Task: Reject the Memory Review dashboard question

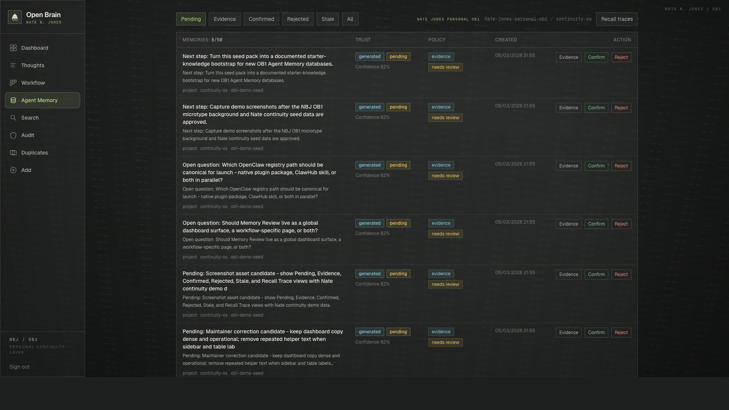Action: coord(621,224)
